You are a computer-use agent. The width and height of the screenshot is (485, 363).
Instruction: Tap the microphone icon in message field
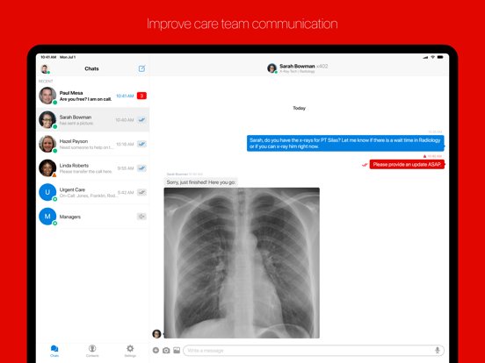[437, 351]
